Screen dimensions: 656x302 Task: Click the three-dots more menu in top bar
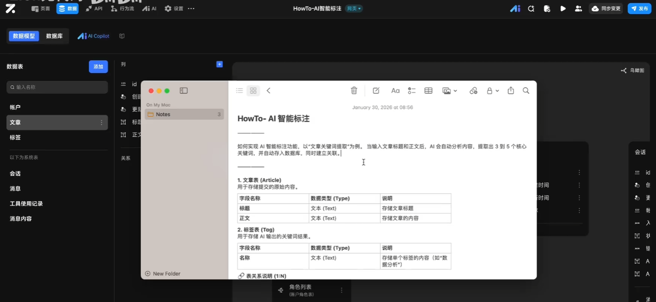click(x=191, y=9)
